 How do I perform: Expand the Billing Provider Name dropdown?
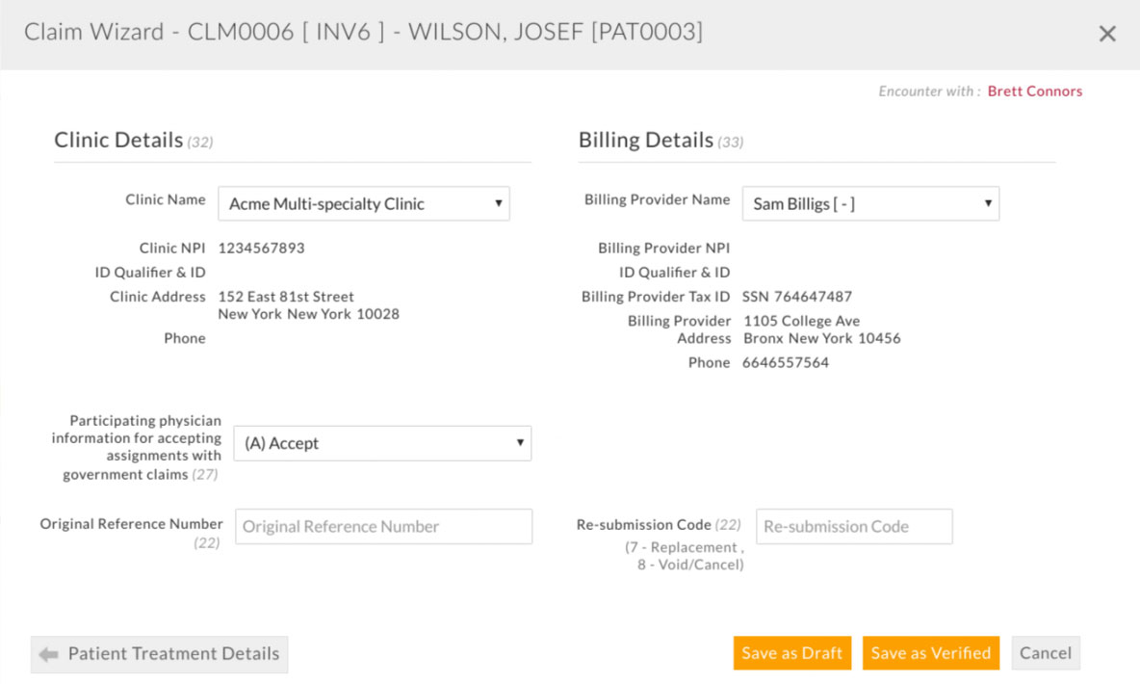pos(870,204)
